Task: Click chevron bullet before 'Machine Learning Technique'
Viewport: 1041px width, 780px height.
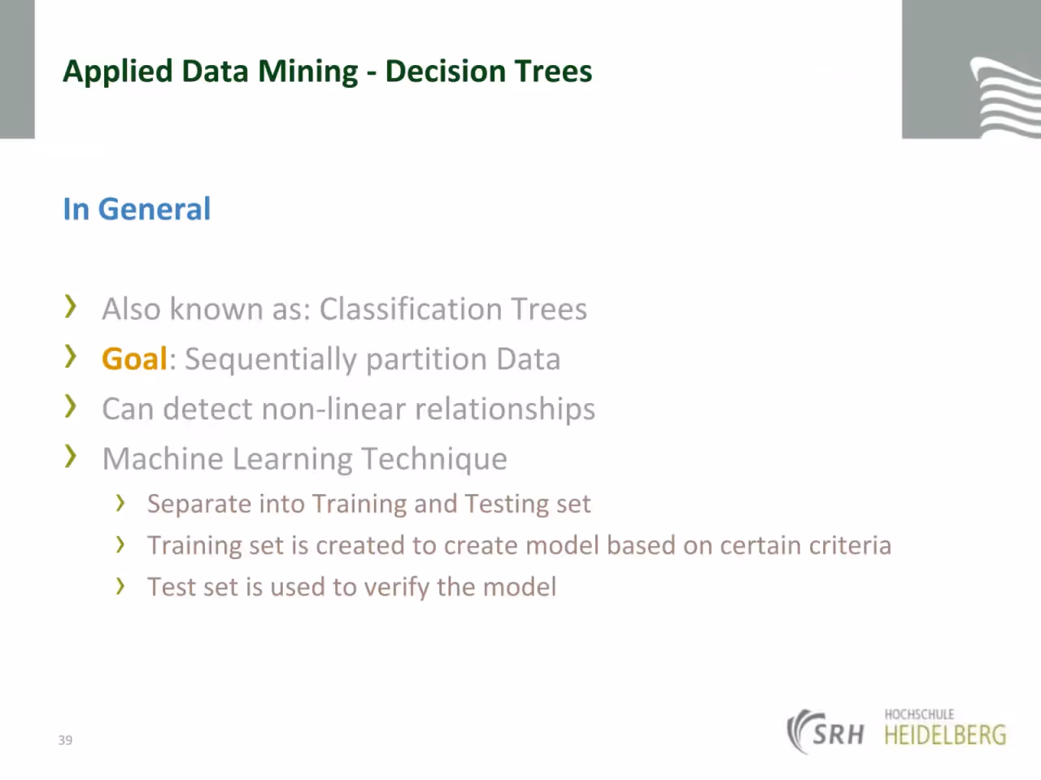Action: [x=72, y=456]
